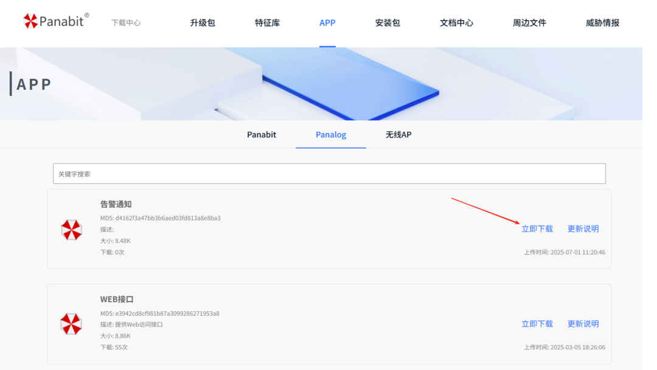Screen dimensions: 657x370
Task: Click the Panabit logo in header
Action: click(56, 21)
